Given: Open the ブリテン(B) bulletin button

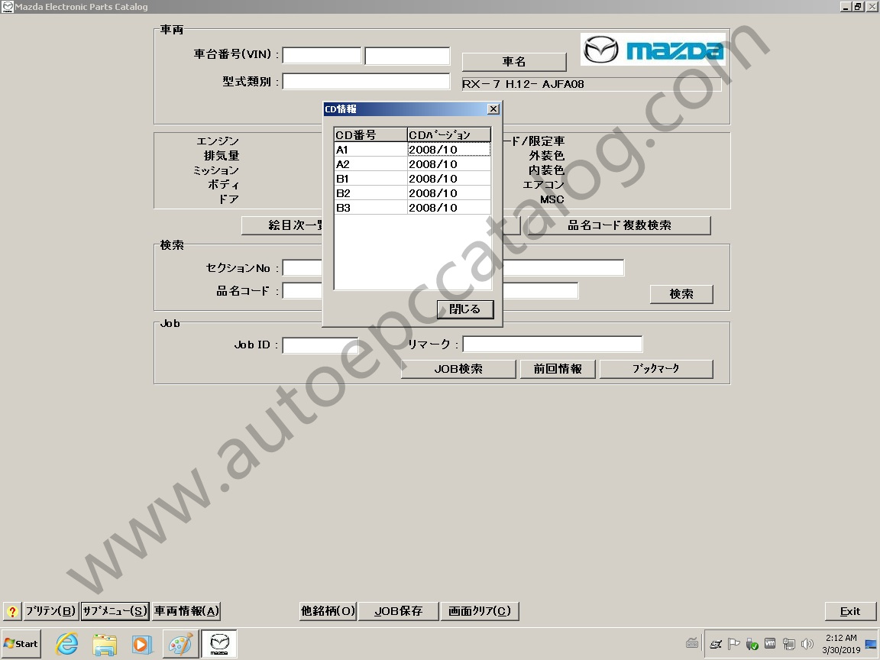Looking at the screenshot, I should 50,611.
